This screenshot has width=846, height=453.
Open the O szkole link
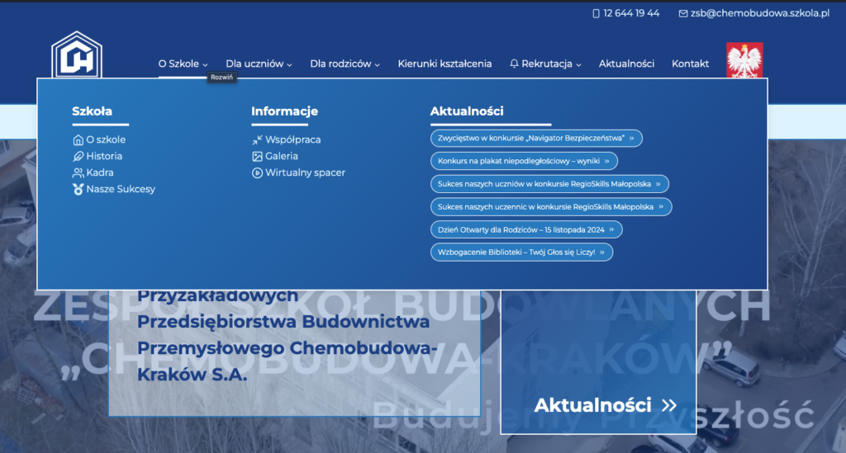point(106,139)
